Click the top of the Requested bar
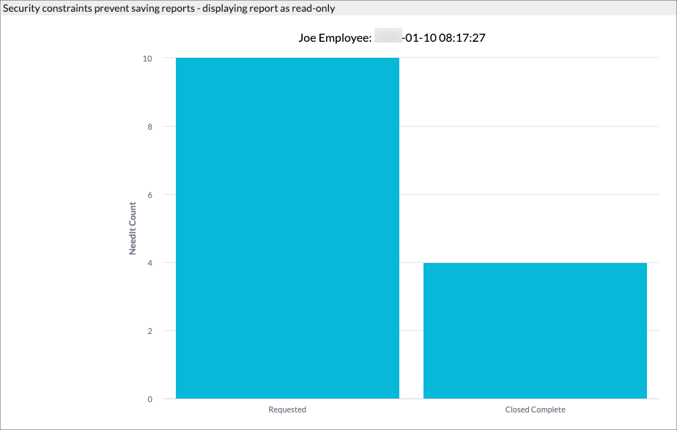Viewport: 677px width, 430px height. point(286,59)
